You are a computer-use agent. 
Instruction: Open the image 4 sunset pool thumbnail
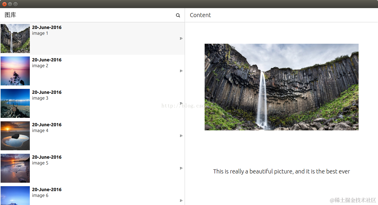tap(15, 136)
